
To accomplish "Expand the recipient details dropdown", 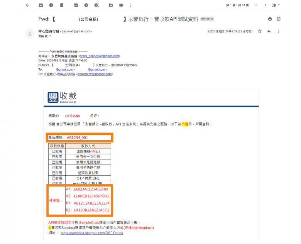I will pos(50,36).
